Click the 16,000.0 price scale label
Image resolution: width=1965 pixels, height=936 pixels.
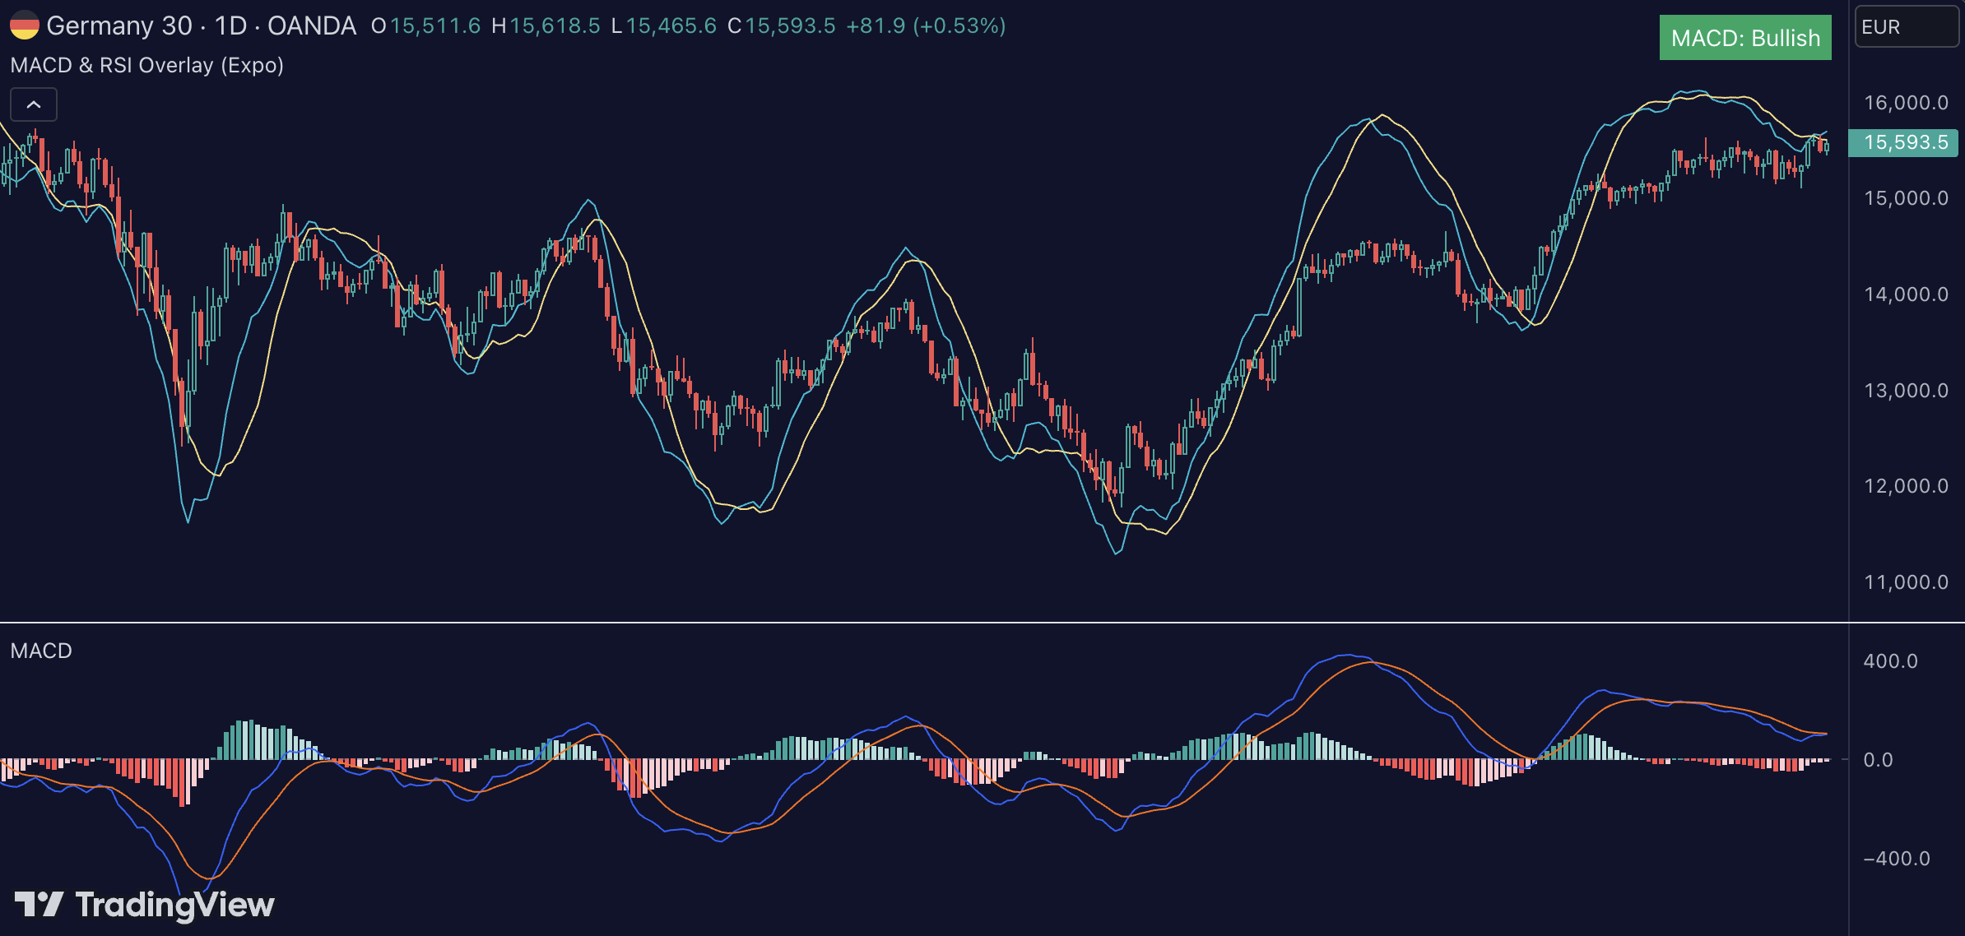tap(1905, 103)
